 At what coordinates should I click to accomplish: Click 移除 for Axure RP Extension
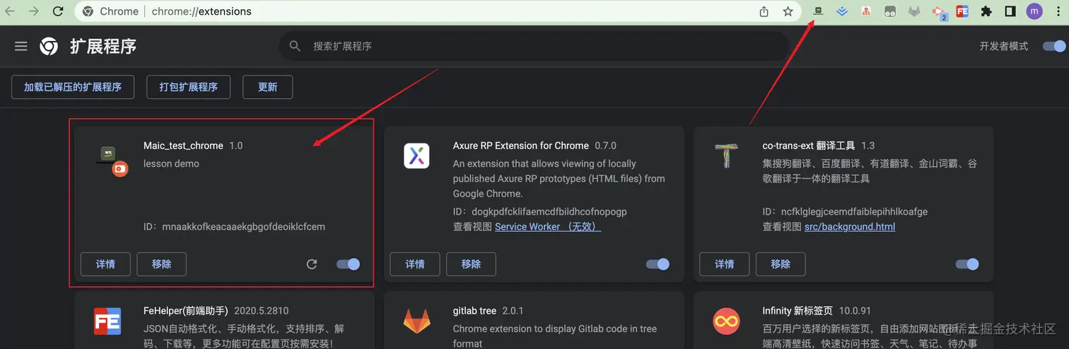[471, 264]
